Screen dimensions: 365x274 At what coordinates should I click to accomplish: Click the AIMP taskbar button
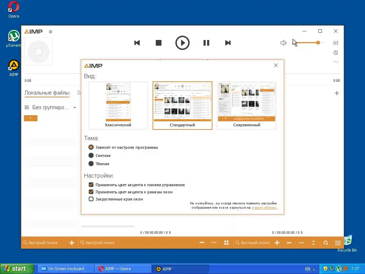180,269
